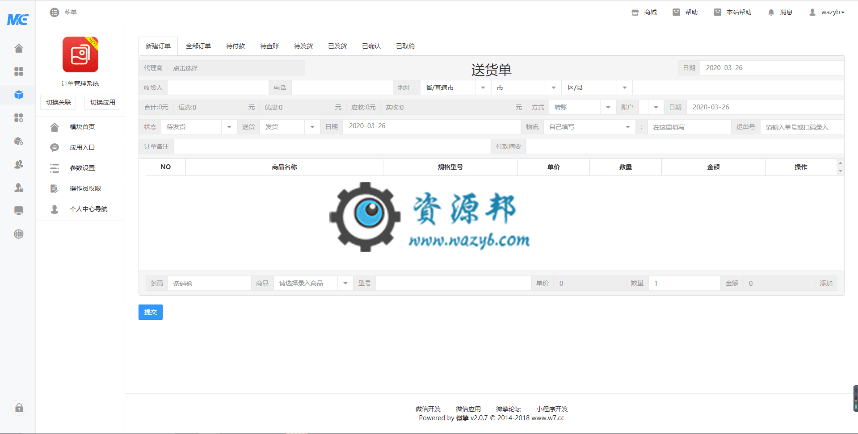Click the 操作员权限 document icon
858x434 pixels.
pos(55,189)
